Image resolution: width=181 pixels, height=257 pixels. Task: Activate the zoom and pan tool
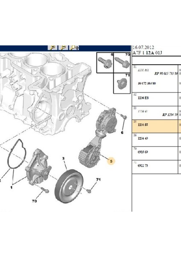click(74, 48)
